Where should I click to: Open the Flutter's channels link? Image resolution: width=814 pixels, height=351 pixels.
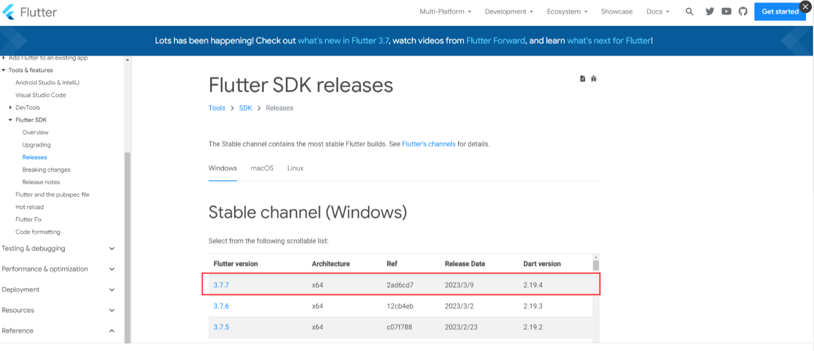(x=429, y=144)
